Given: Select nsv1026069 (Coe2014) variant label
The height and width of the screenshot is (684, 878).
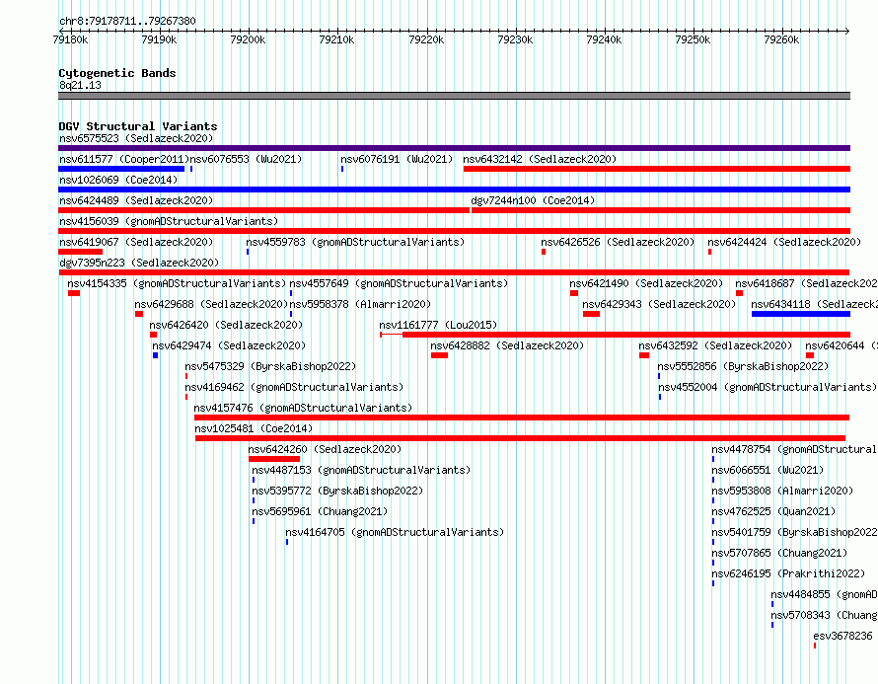Looking at the screenshot, I should (x=118, y=180).
